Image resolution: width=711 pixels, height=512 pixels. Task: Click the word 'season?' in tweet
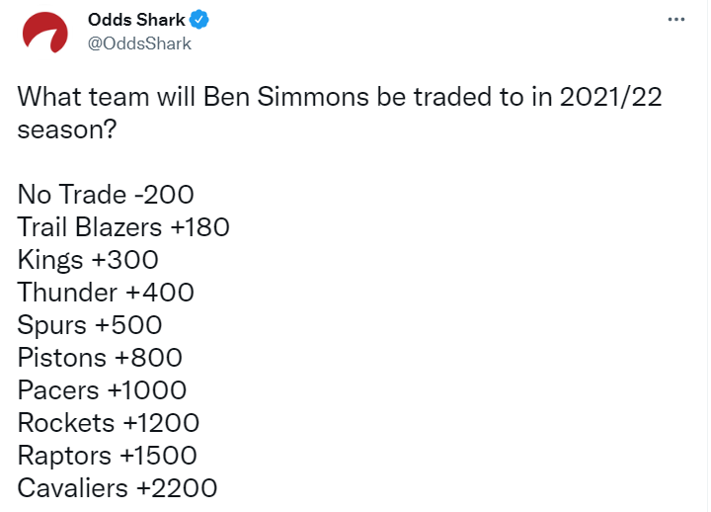(60, 129)
